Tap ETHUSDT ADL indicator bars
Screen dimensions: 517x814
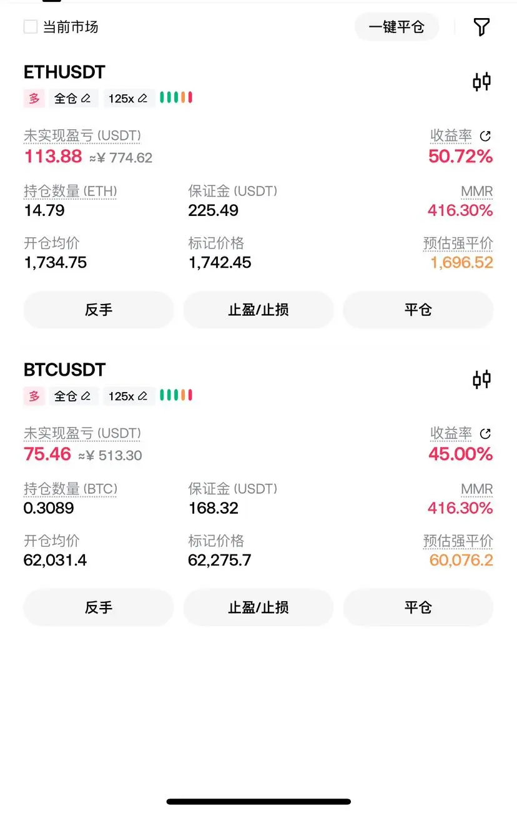point(176,97)
